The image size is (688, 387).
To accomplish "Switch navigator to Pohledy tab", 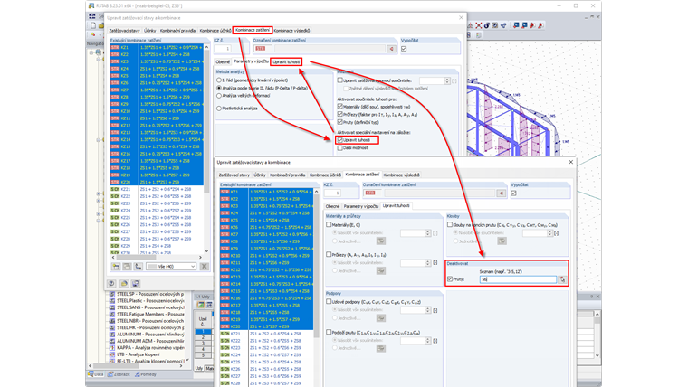I will 146,374.
